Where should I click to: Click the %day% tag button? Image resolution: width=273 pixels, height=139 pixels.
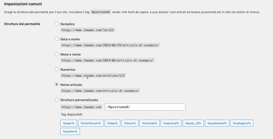(112, 123)
